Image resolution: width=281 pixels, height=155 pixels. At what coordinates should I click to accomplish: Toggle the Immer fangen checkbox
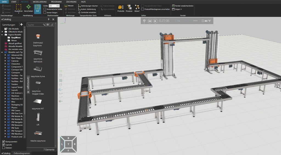coord(45,13)
